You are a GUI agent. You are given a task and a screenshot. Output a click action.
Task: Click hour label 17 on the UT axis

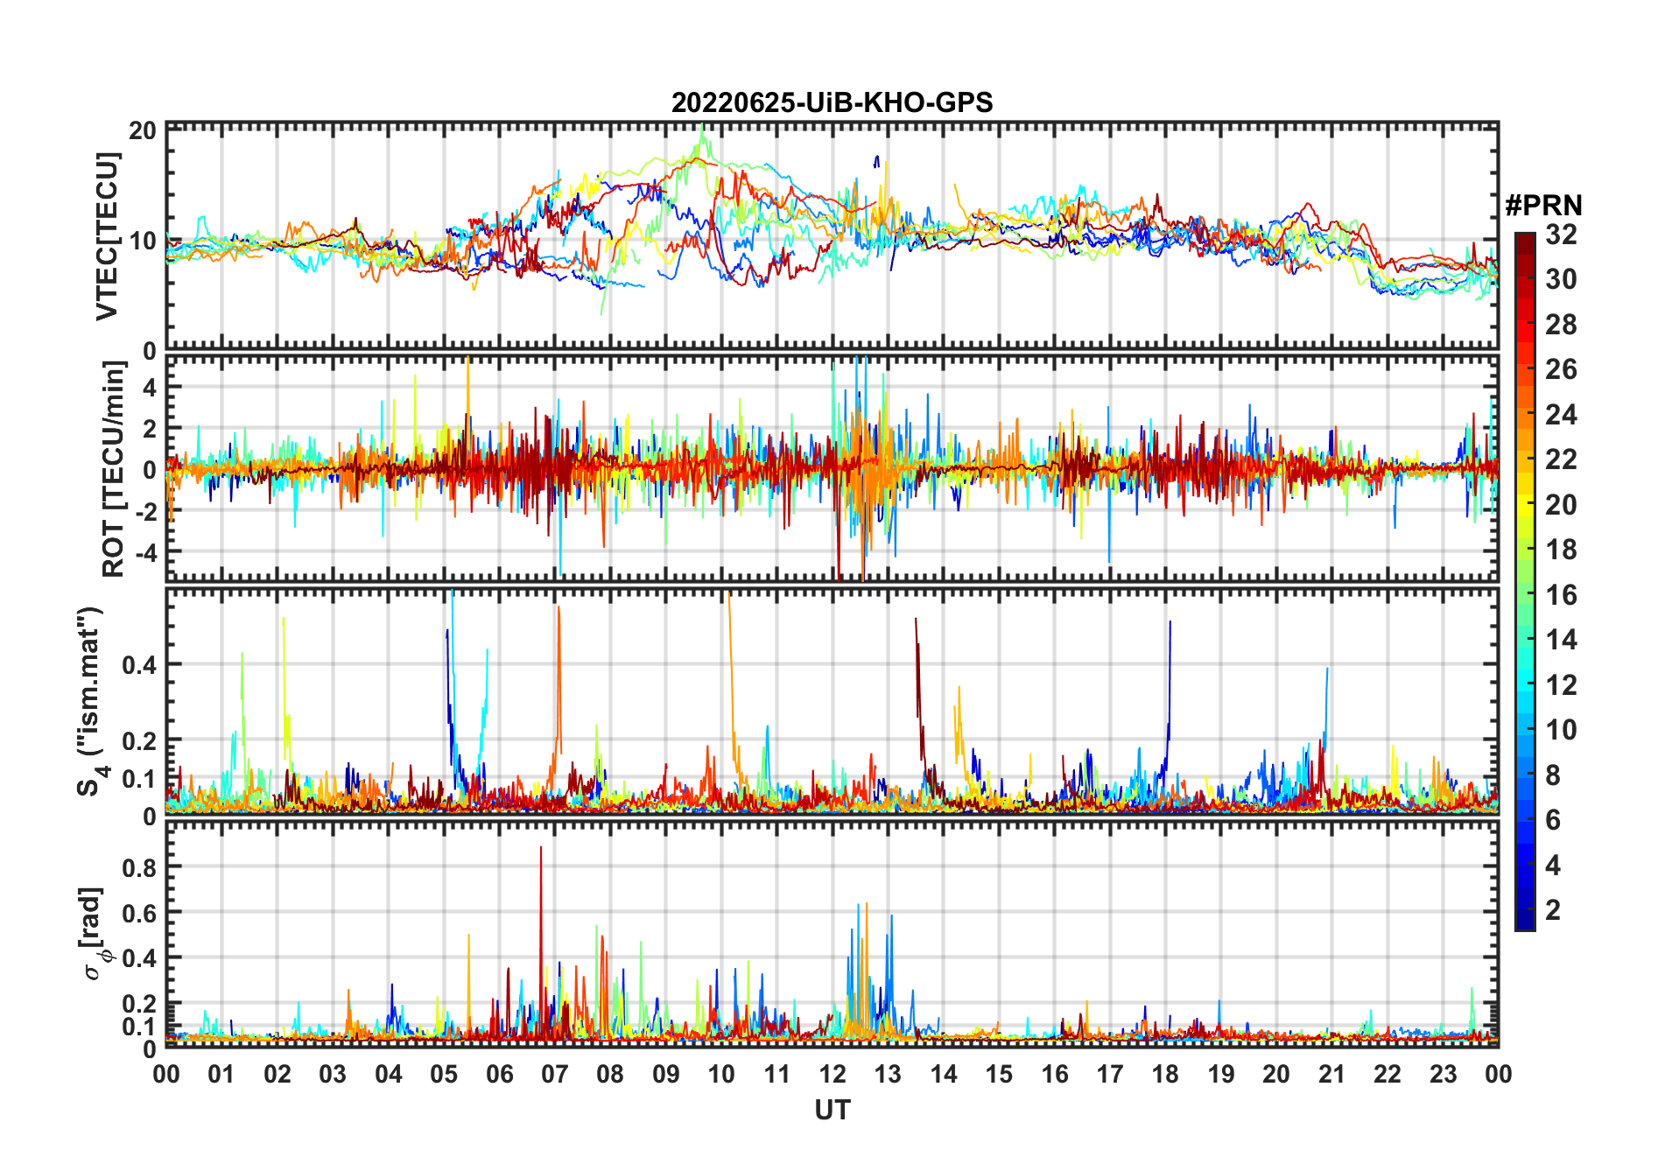[1110, 1074]
